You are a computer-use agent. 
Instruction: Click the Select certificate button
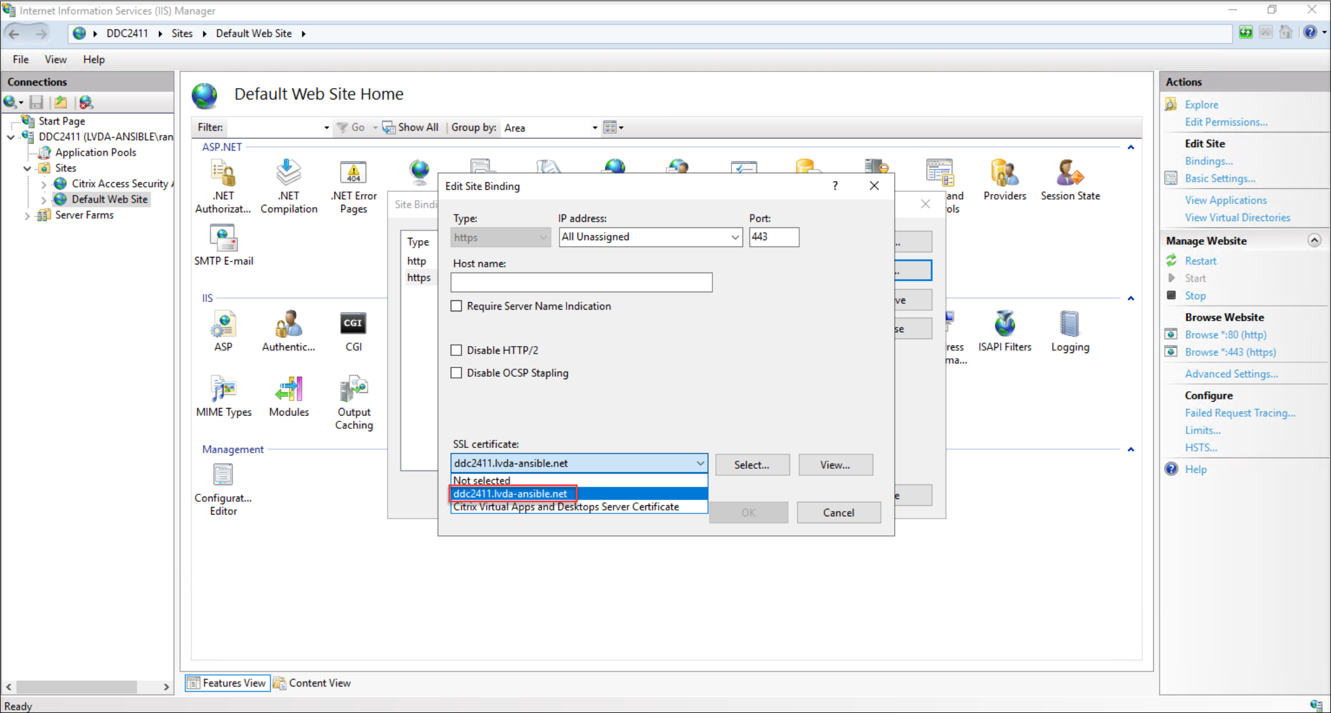coord(752,464)
